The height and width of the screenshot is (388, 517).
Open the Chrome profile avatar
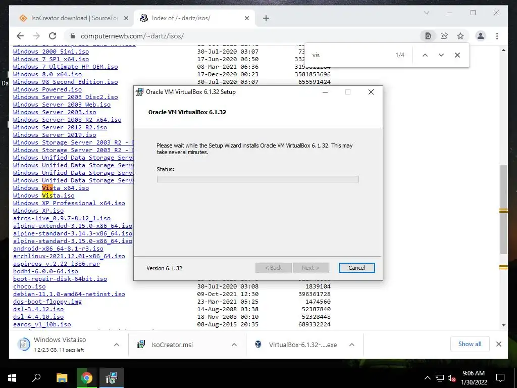(481, 36)
